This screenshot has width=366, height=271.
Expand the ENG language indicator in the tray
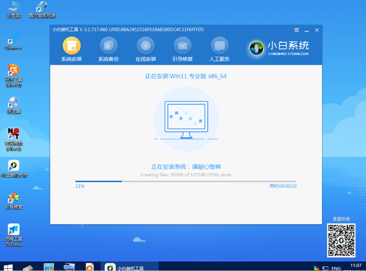(336, 268)
